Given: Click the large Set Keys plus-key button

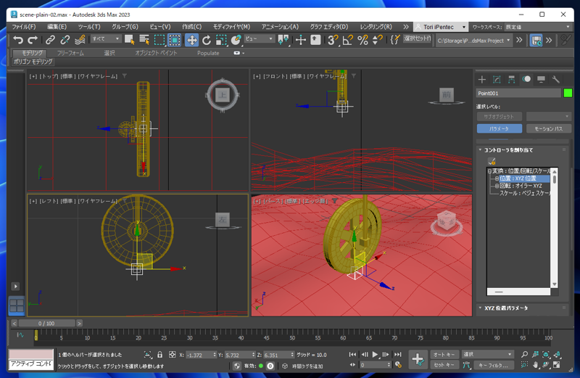Looking at the screenshot, I should pos(418,359).
